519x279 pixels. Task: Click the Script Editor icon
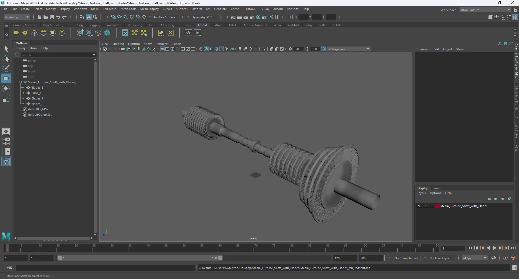point(514,268)
